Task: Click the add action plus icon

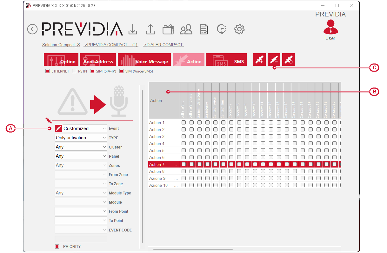Action: click(259, 60)
